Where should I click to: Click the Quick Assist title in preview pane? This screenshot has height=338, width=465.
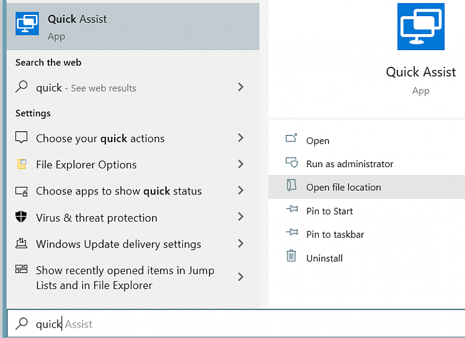pyautogui.click(x=421, y=72)
